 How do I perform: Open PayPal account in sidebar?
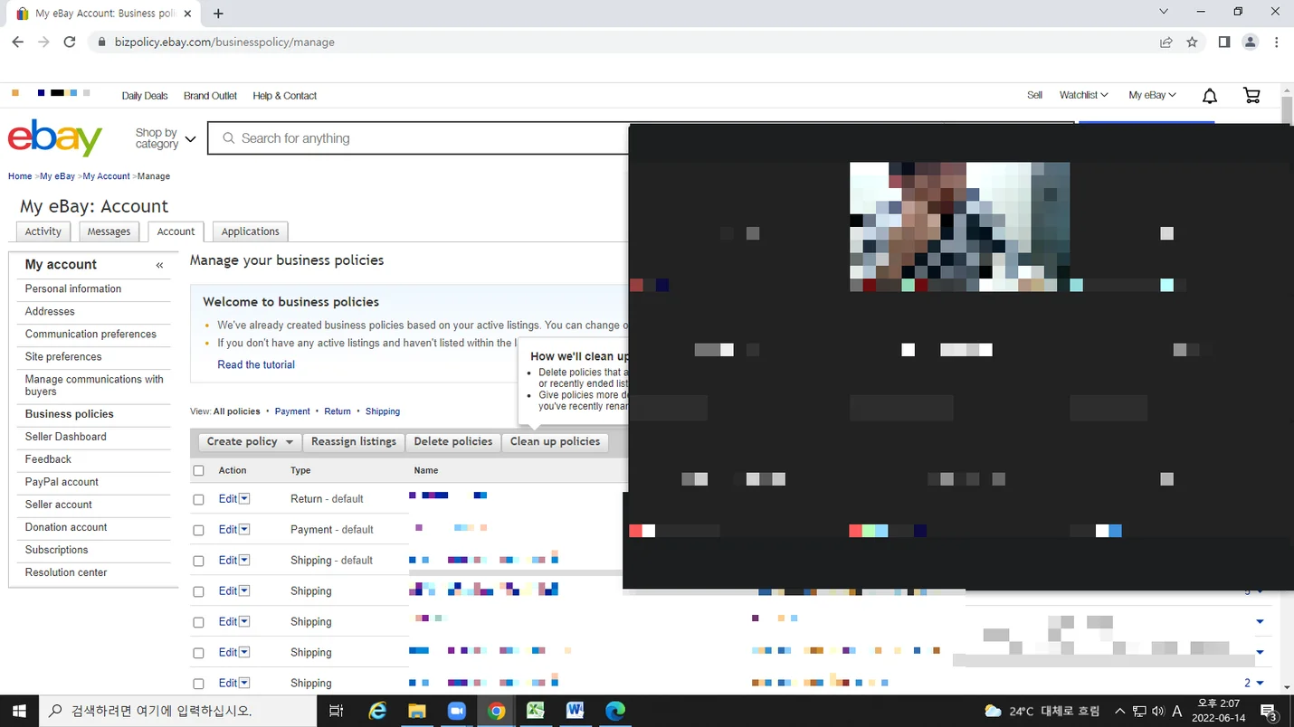click(62, 482)
